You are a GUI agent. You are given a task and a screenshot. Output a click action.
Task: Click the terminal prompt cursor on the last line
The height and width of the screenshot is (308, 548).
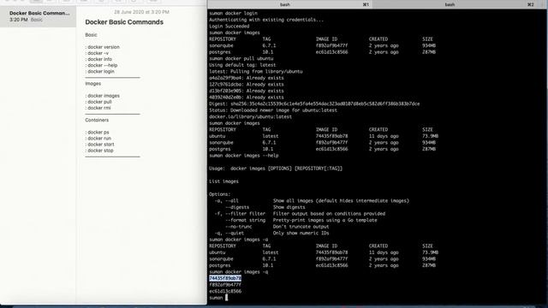pyautogui.click(x=226, y=298)
